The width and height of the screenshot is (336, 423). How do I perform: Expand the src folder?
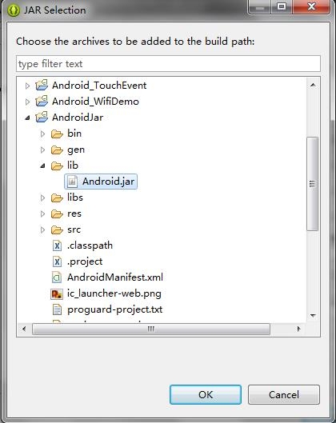click(42, 229)
